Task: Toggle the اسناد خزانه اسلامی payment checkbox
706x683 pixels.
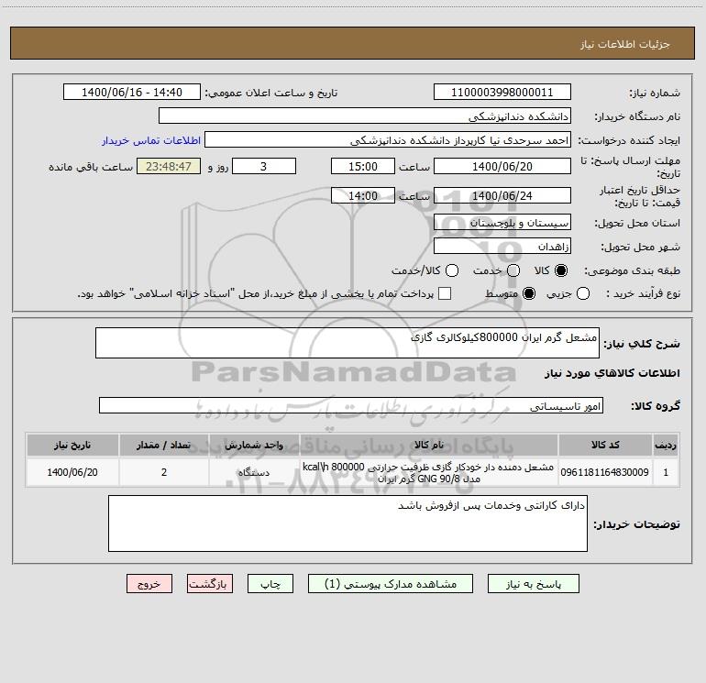Action: [445, 293]
